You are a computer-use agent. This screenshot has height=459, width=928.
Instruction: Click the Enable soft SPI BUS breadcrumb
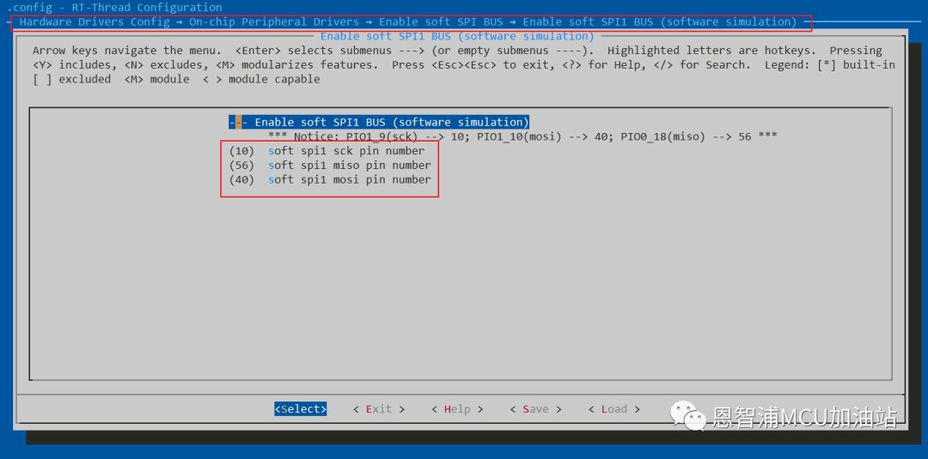click(x=441, y=21)
